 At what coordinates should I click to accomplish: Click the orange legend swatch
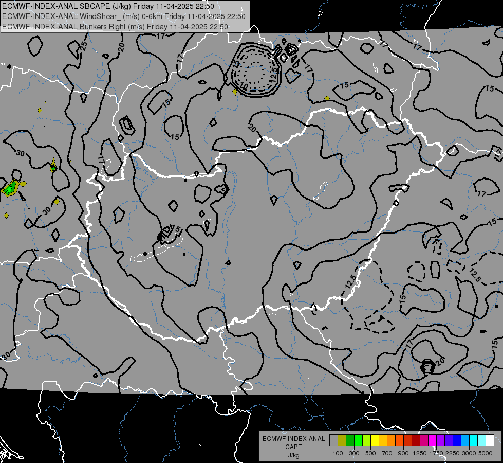(x=392, y=440)
